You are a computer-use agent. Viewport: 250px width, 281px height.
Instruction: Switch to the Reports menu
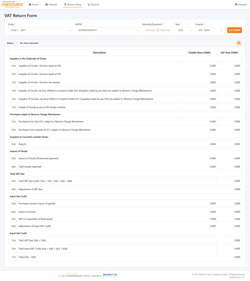pos(94,4)
